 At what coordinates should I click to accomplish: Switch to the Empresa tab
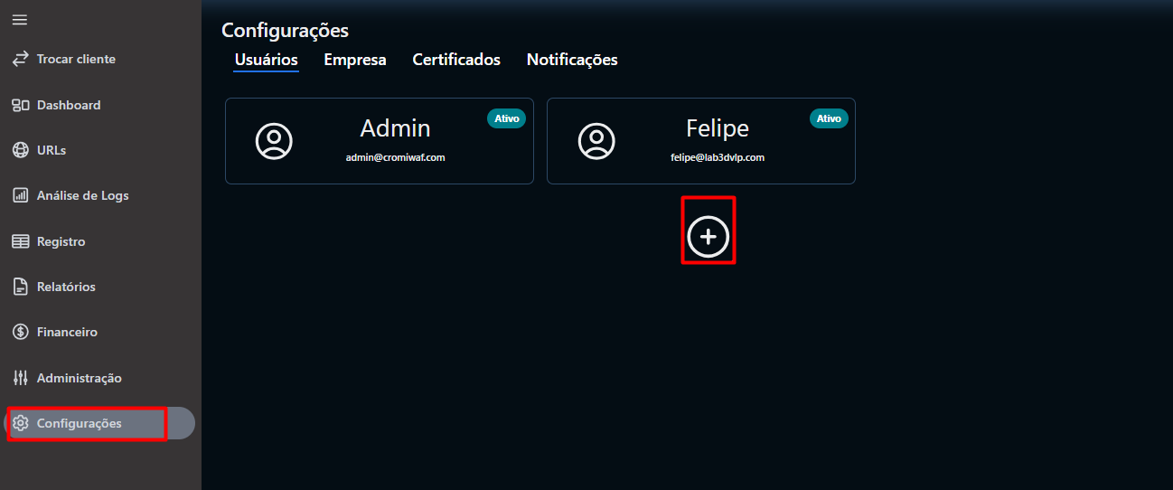(354, 60)
